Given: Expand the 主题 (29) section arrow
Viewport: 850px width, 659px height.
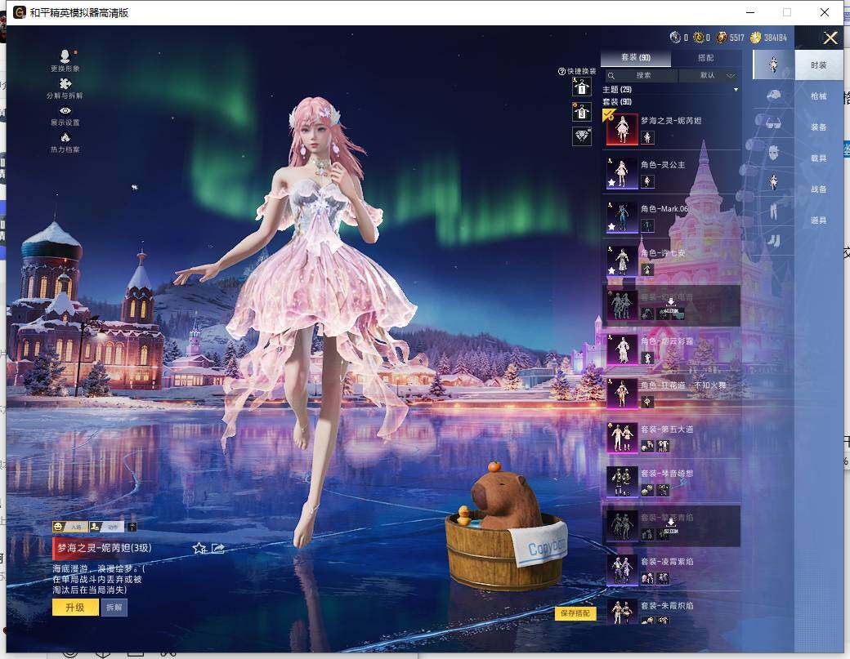Looking at the screenshot, I should click(x=736, y=89).
